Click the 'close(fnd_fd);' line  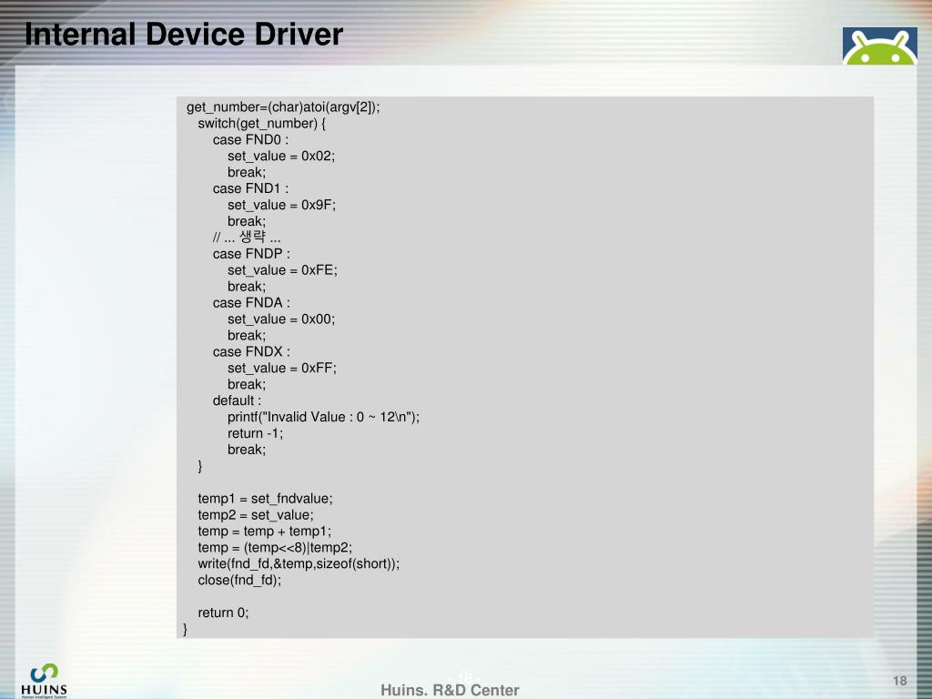click(x=239, y=580)
